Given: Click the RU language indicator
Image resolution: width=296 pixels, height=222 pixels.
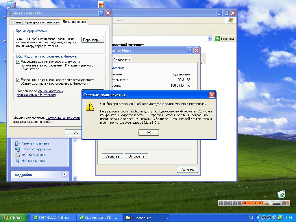Looking at the screenshot, I should click(251, 218).
